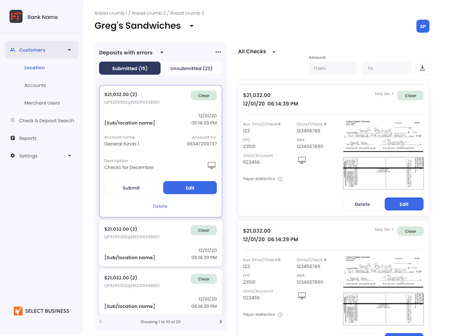
Task: Select the second $21,032.00 (2) deposit card
Action: point(161,243)
